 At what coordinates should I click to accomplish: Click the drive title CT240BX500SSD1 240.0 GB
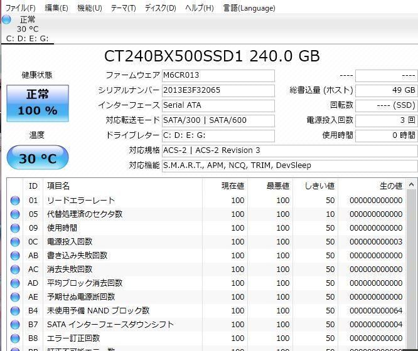pos(212,56)
